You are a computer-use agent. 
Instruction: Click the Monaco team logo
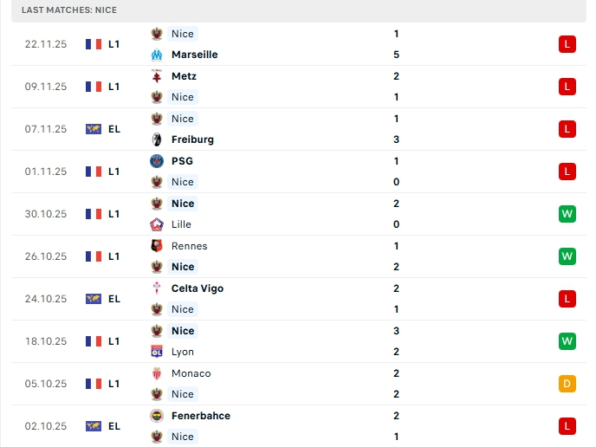157,373
